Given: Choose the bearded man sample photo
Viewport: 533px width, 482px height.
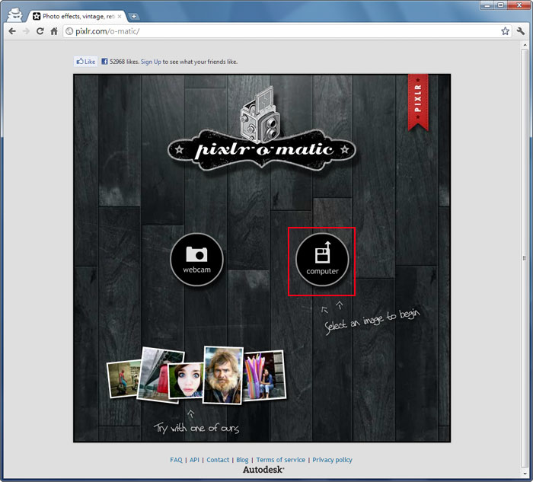Looking at the screenshot, I should click(x=223, y=375).
